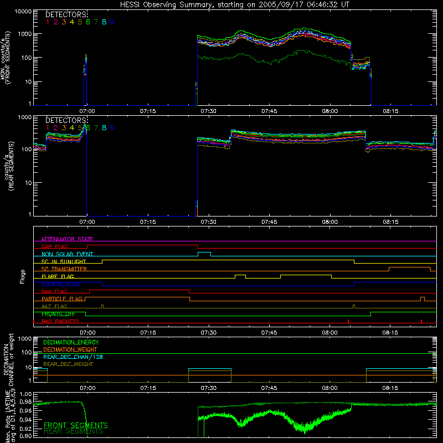Click the REAR SEGMENTS livetime legend label
The image size is (443, 443).
pyautogui.click(x=74, y=431)
